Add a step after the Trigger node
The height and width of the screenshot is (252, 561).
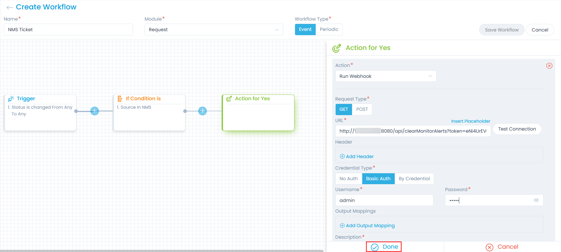pos(95,111)
